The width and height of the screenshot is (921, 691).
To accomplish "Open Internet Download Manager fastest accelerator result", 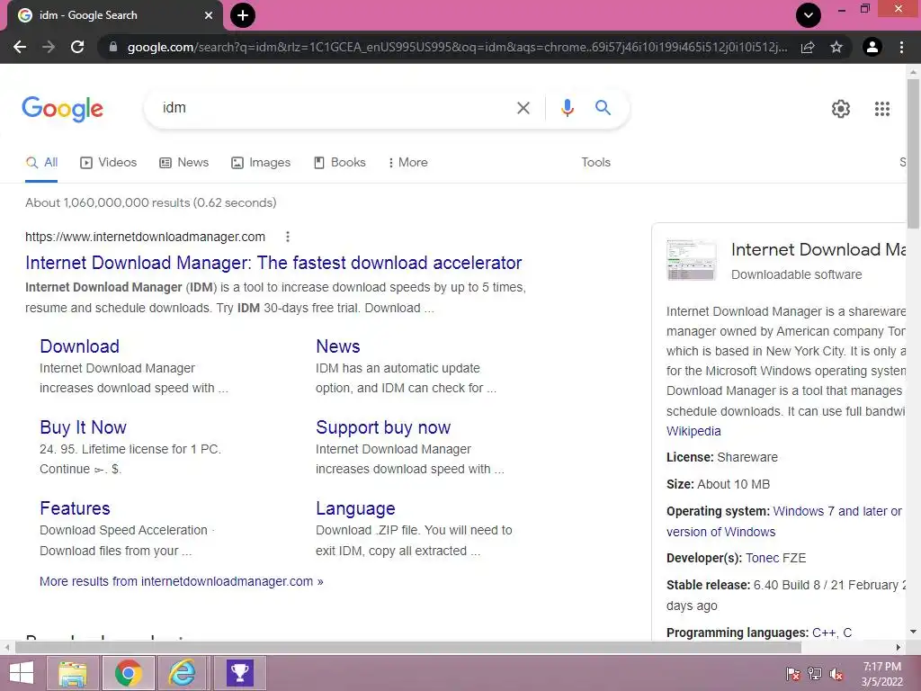I will coord(273,263).
